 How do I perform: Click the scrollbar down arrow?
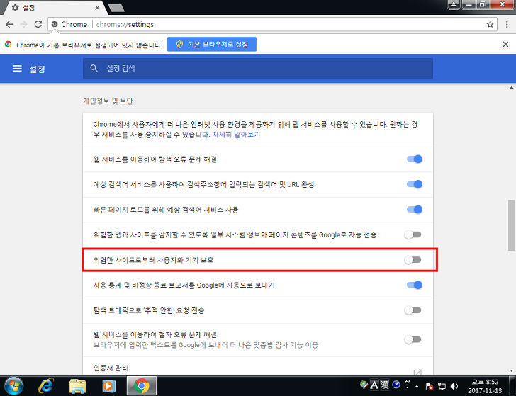pyautogui.click(x=512, y=371)
